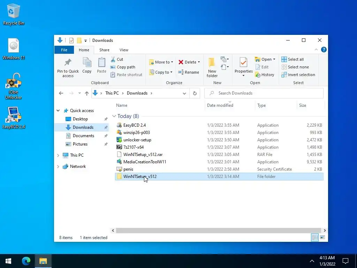
Task: Select the WinNTSetup_v512.rar file
Action: (x=219, y=155)
